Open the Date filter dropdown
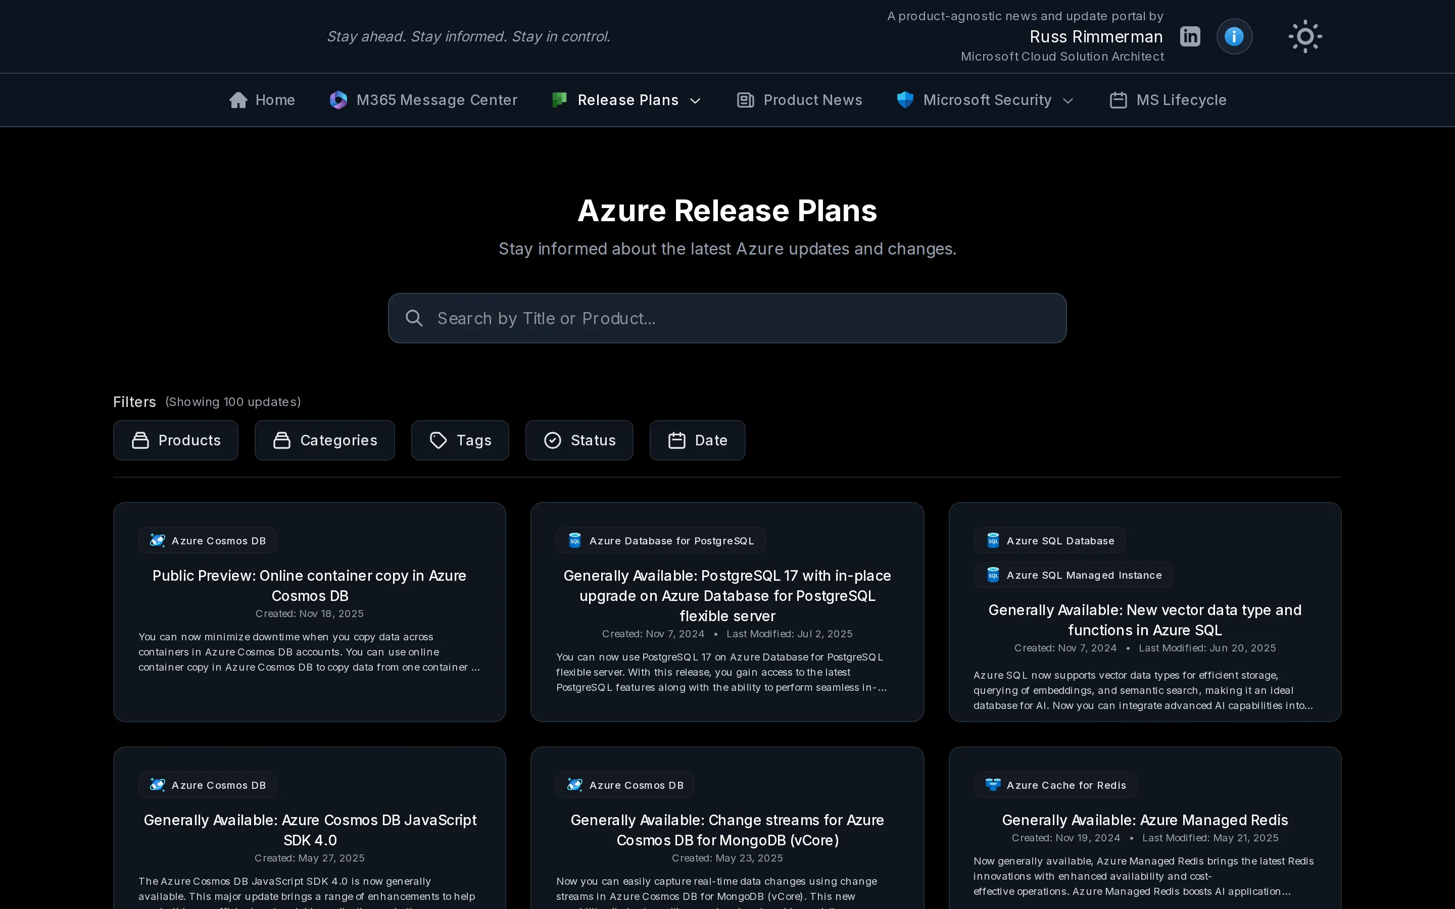Screen dimensions: 1455x909 point(697,440)
